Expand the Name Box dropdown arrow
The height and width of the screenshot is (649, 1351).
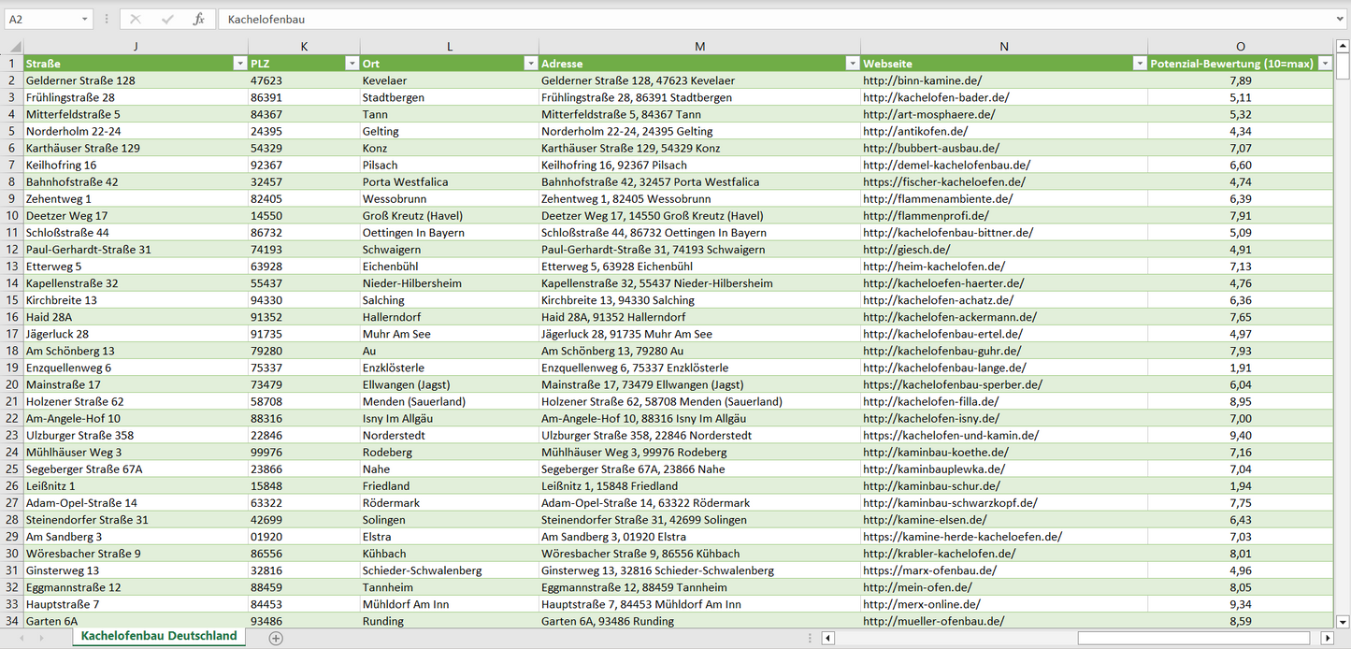[85, 19]
